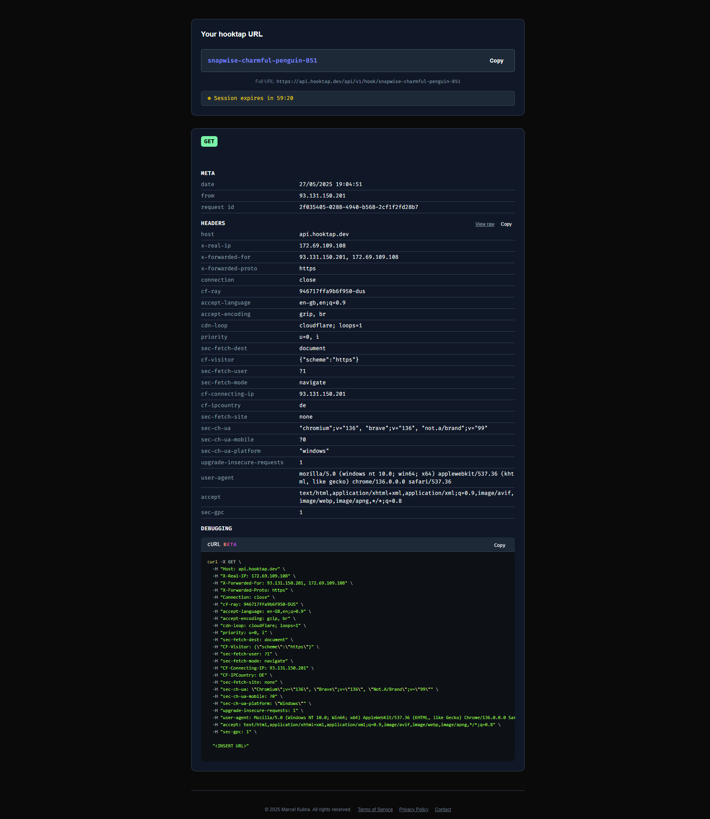Image resolution: width=710 pixels, height=819 pixels.
Task: Select accept-language value en-gb,en;q=0.9
Action: [x=322, y=303]
